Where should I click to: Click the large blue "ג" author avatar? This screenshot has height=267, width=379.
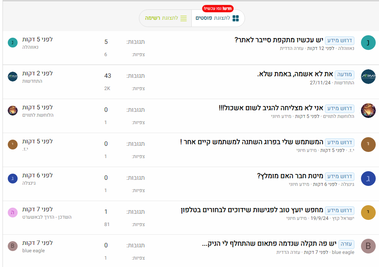(368, 179)
